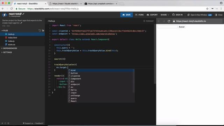Open Feedback link in footer
224x126 pixels.
39,123
